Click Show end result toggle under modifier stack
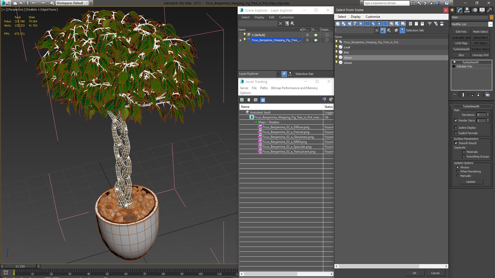The width and height of the screenshot is (495, 278). pyautogui.click(x=463, y=95)
